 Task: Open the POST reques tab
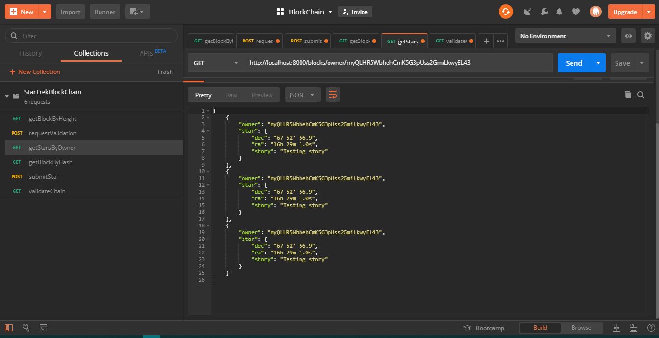pyautogui.click(x=260, y=41)
